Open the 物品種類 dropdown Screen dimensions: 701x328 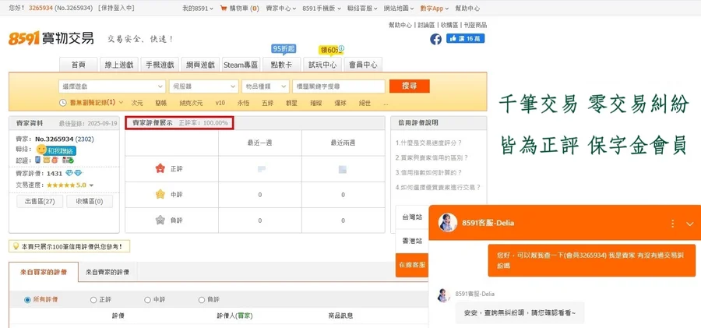point(265,86)
